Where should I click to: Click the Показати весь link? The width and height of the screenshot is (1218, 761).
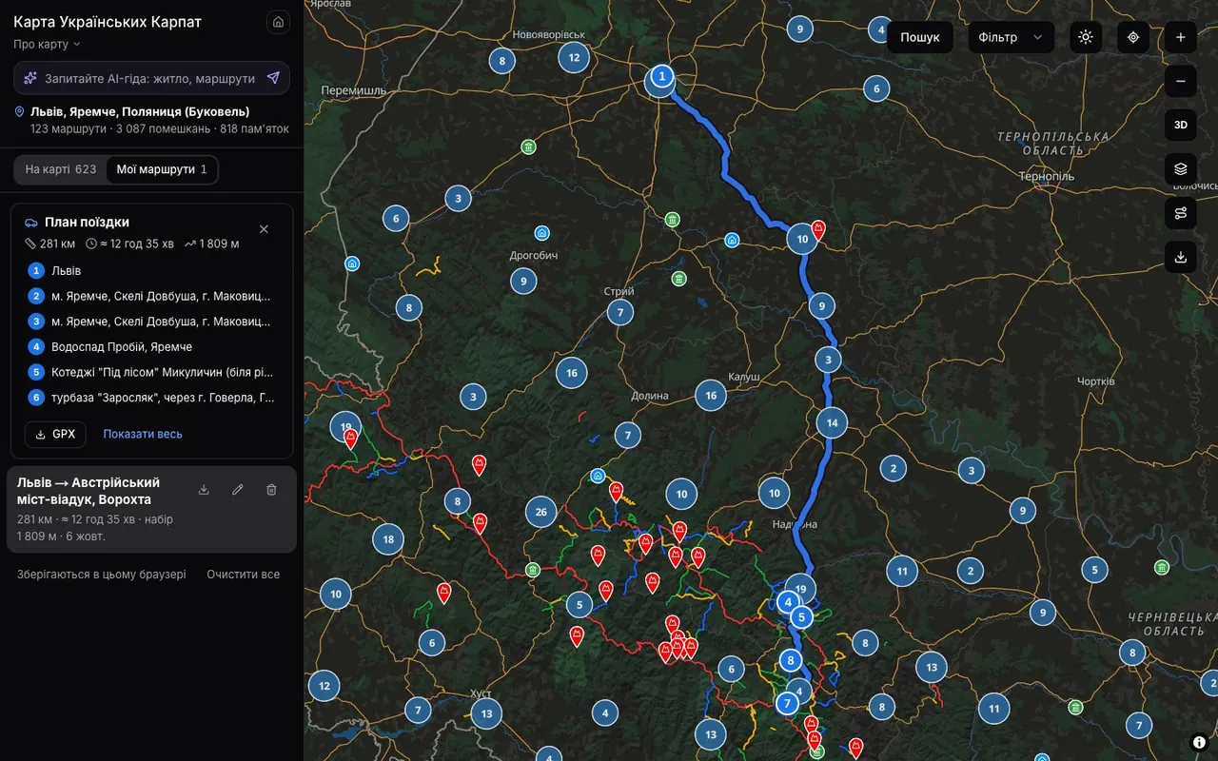click(x=143, y=434)
